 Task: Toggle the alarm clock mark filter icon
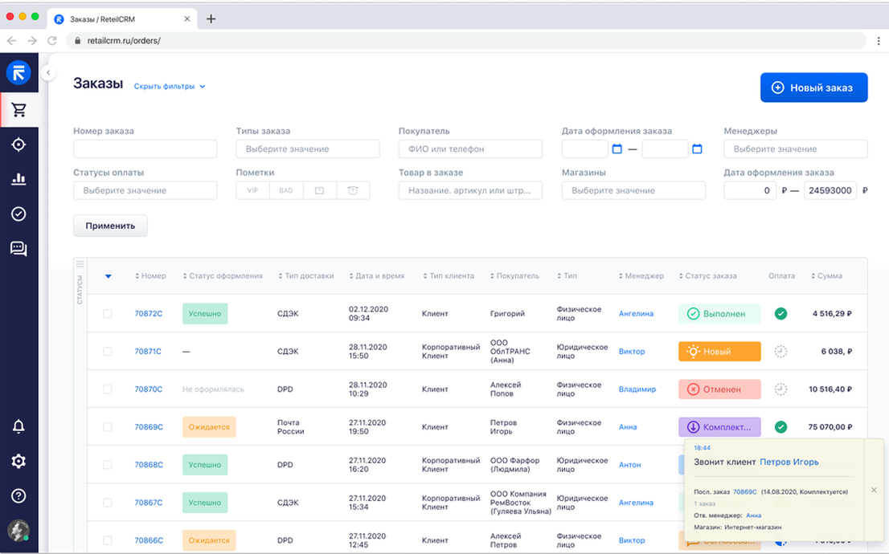[x=353, y=190]
